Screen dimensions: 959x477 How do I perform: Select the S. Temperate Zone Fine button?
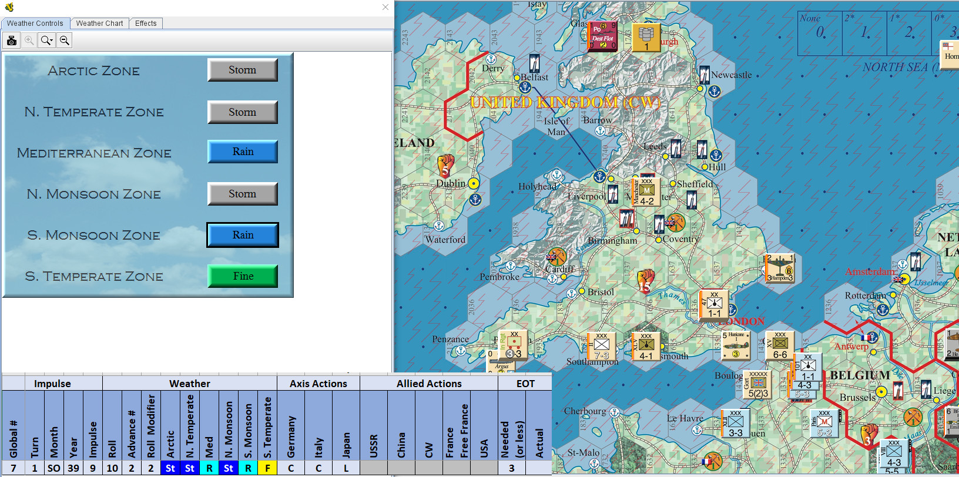pos(242,276)
